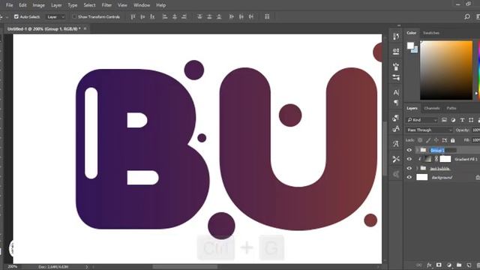Click Create new layer icon
Viewport: 480px width, 270px height.
[469, 265]
